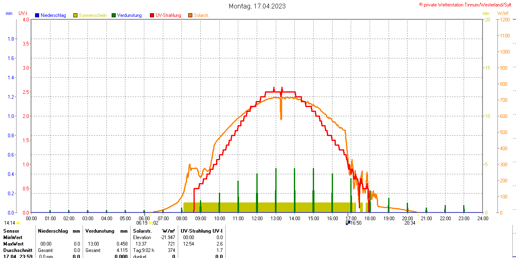
Task: Click the MaxWert row label
Action: 13,244
